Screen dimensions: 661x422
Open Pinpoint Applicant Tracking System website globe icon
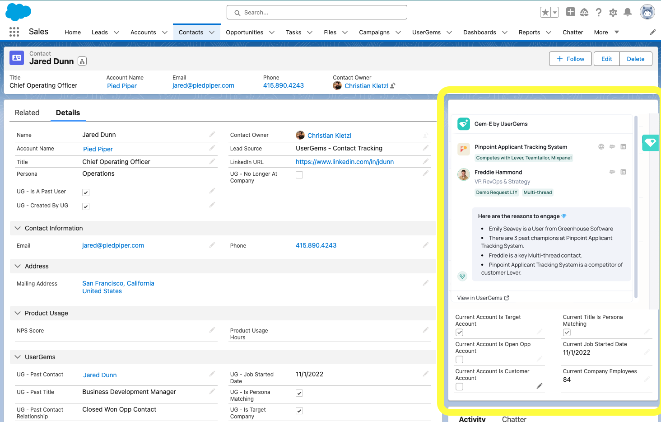coord(601,147)
